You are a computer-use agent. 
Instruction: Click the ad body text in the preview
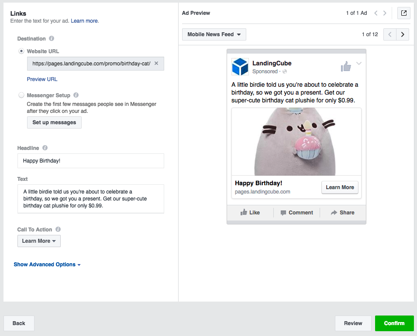click(x=295, y=92)
